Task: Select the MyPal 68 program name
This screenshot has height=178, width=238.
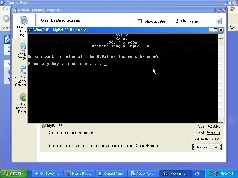Action: pos(55,126)
